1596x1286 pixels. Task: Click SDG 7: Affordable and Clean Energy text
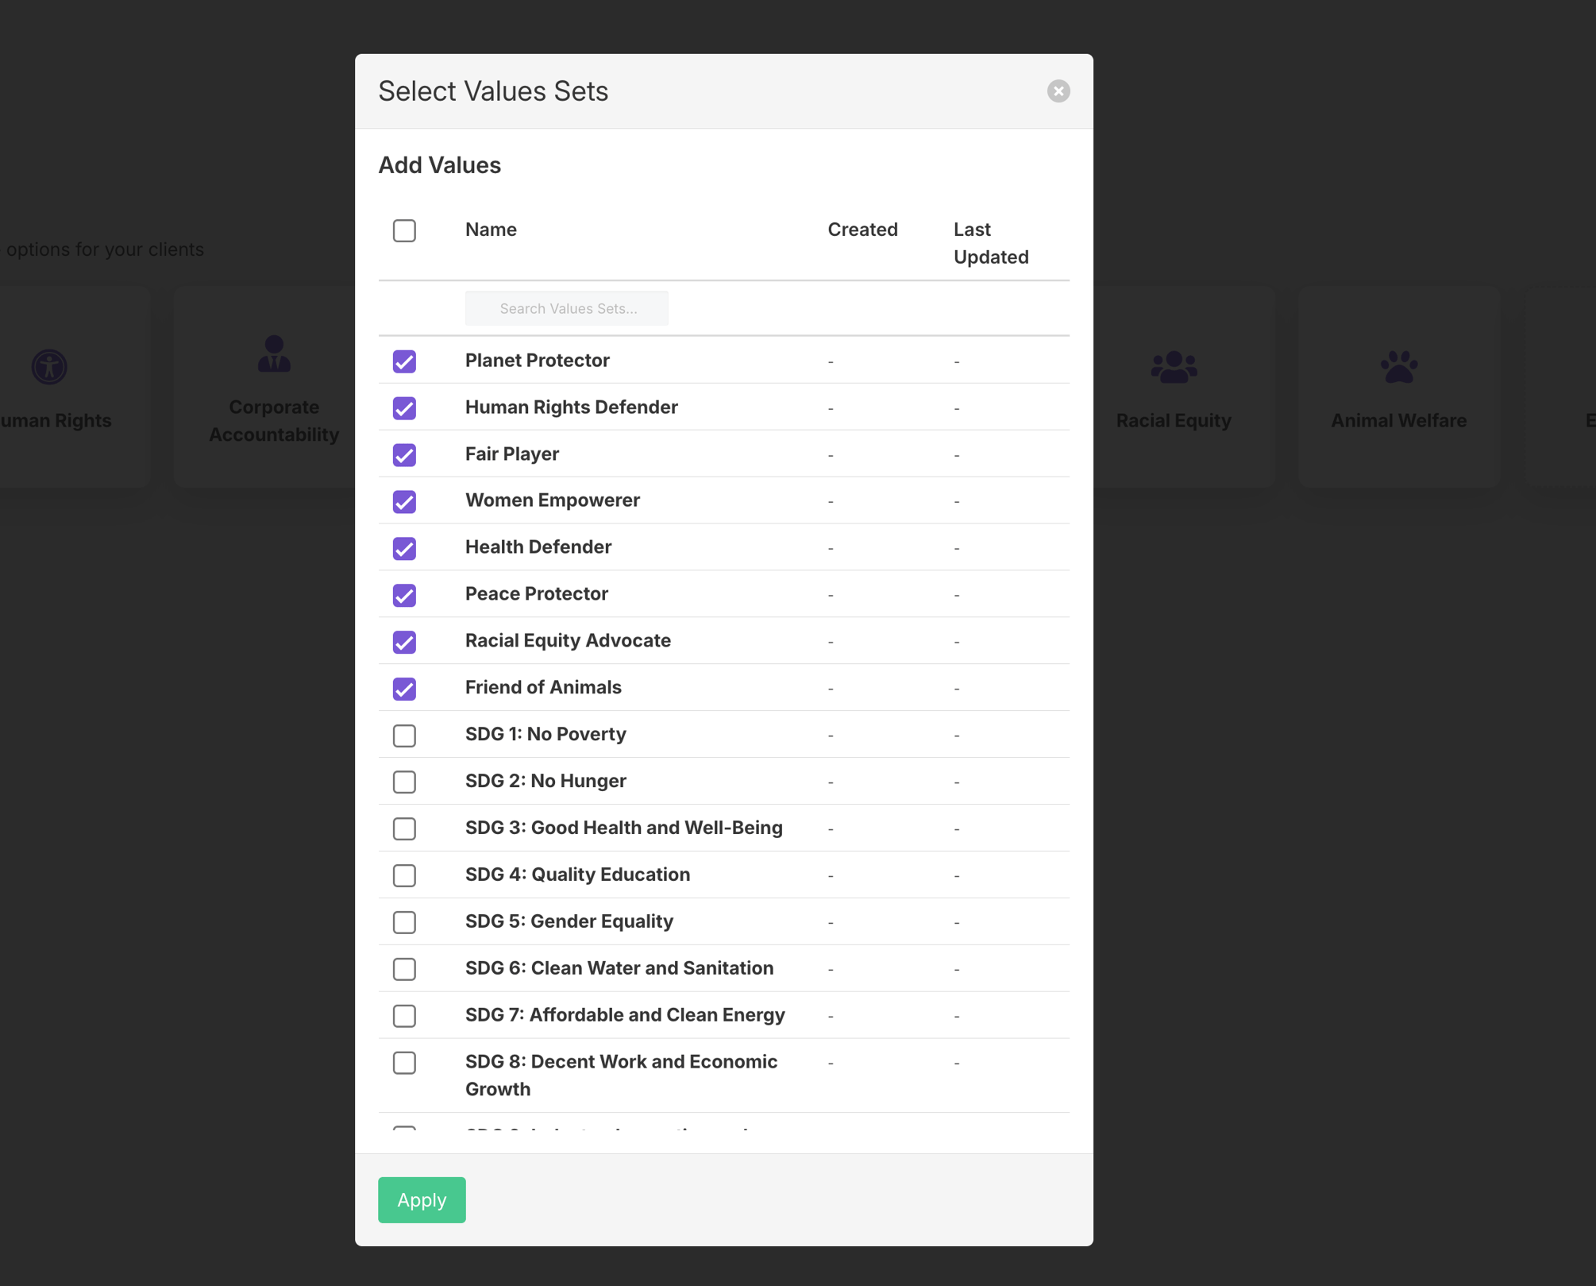(x=625, y=1015)
